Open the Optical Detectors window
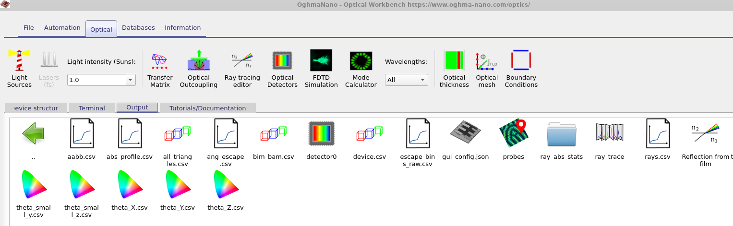The height and width of the screenshot is (226, 733). point(282,69)
